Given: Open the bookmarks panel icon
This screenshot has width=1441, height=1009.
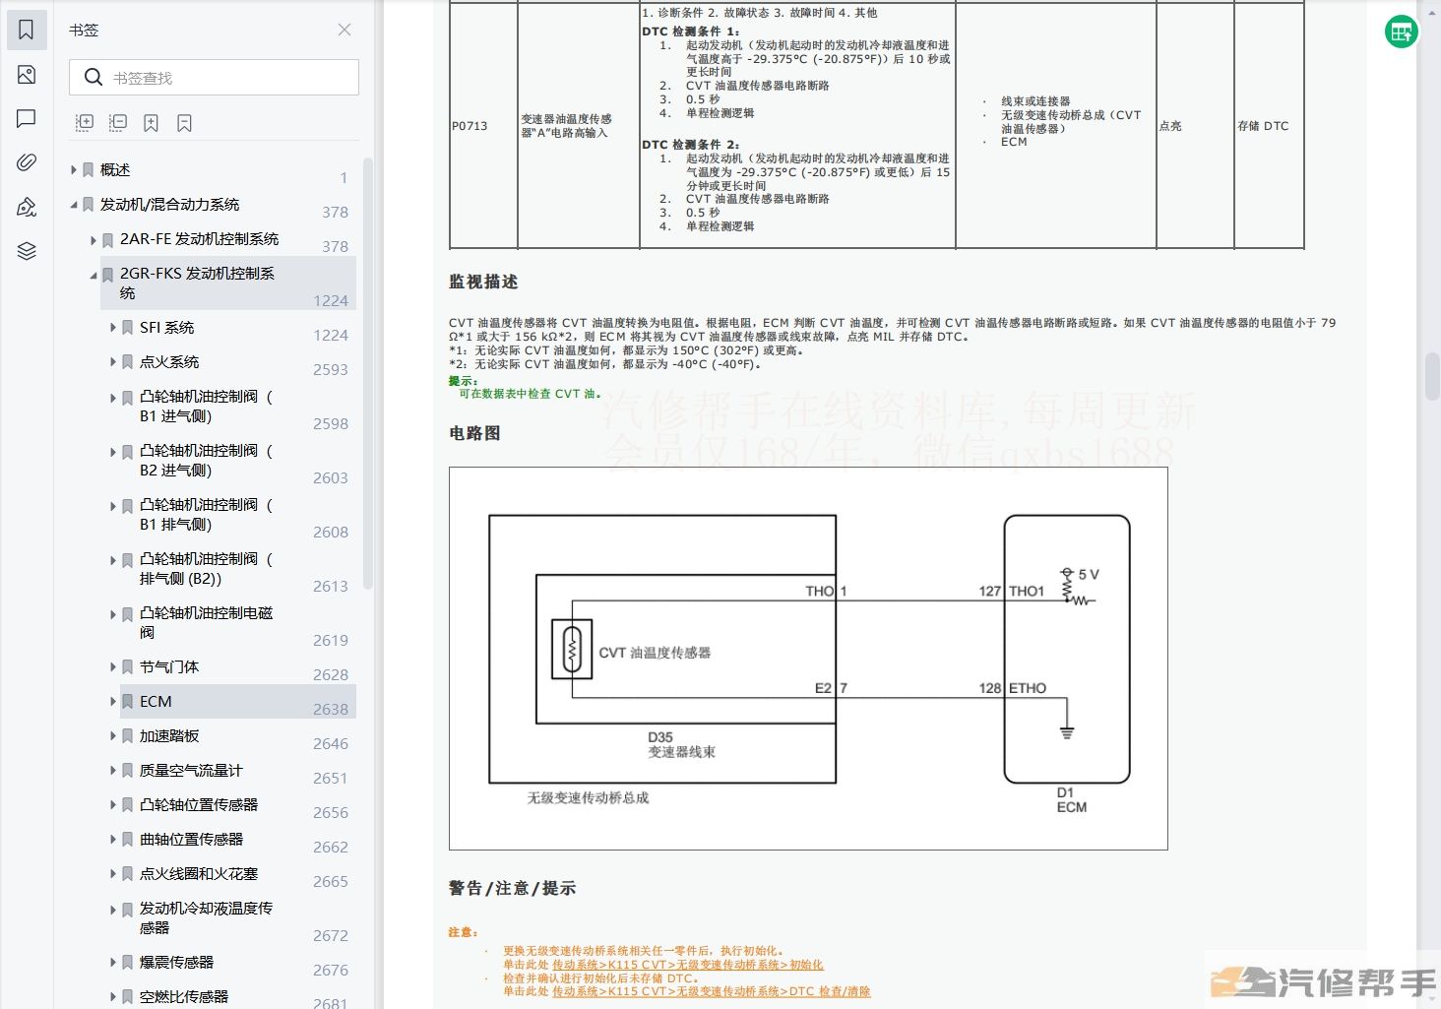Looking at the screenshot, I should (x=27, y=31).
